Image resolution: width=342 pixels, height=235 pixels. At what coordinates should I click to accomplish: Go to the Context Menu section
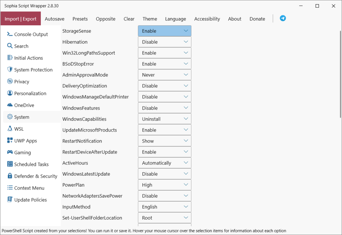pos(32,188)
